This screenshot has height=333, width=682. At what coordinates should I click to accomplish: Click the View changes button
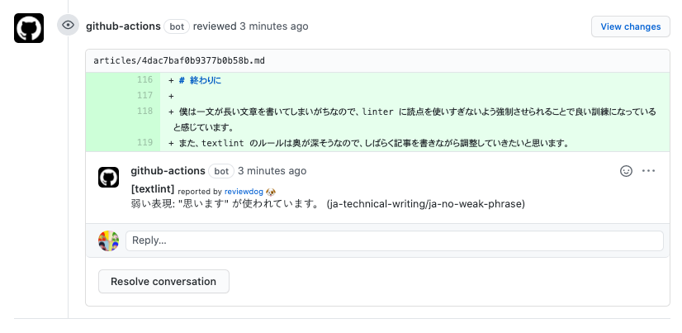point(630,26)
